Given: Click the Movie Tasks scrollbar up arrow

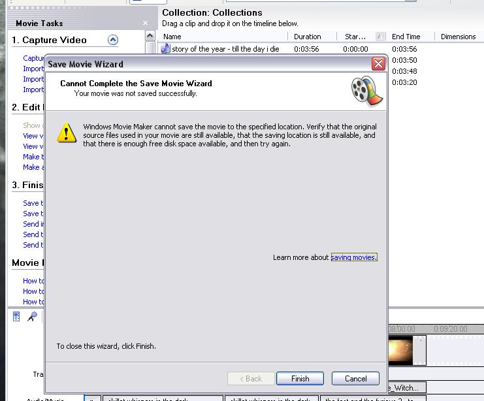Looking at the screenshot, I should [150, 36].
